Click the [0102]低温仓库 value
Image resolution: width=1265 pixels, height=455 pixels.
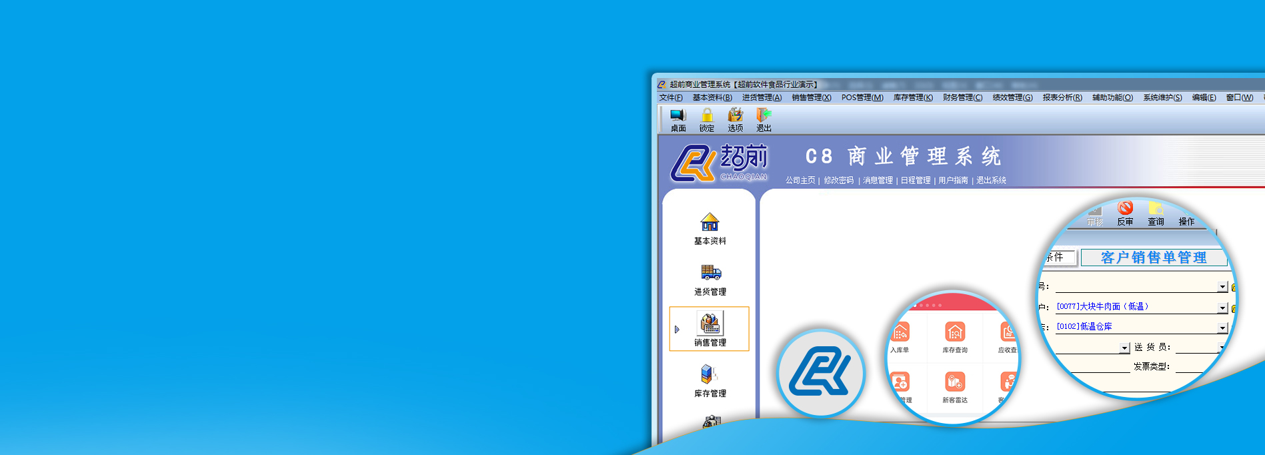point(1084,327)
